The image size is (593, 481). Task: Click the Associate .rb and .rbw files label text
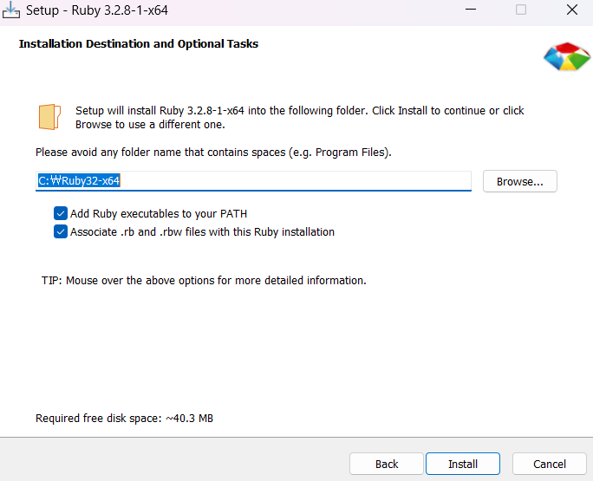point(202,231)
